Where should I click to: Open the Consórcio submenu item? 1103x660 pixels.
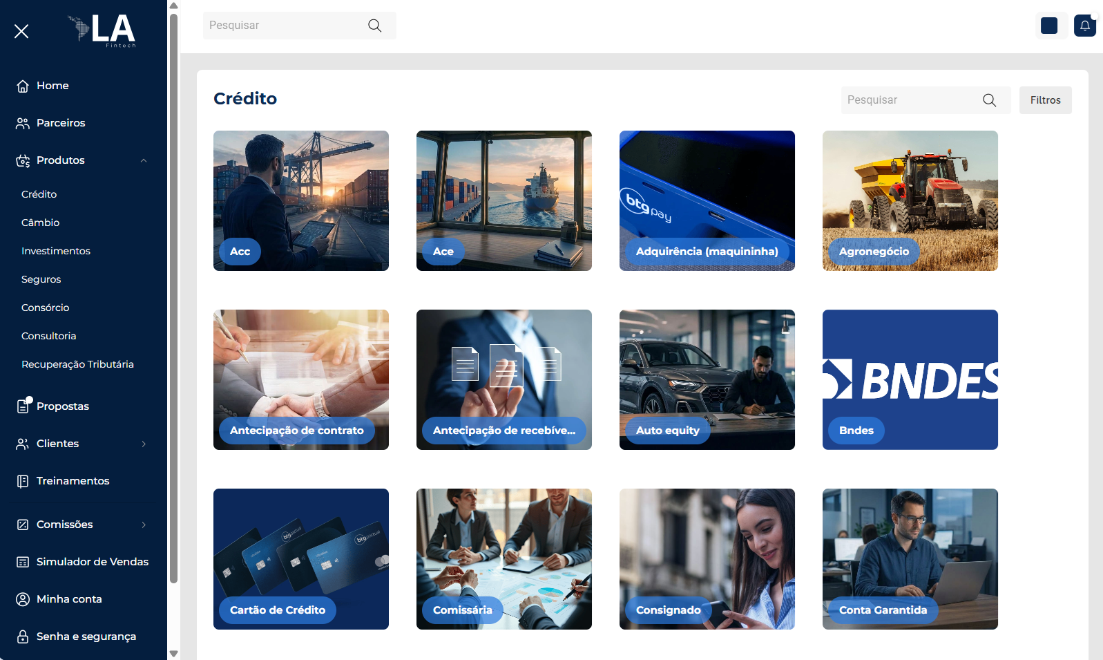click(x=46, y=308)
